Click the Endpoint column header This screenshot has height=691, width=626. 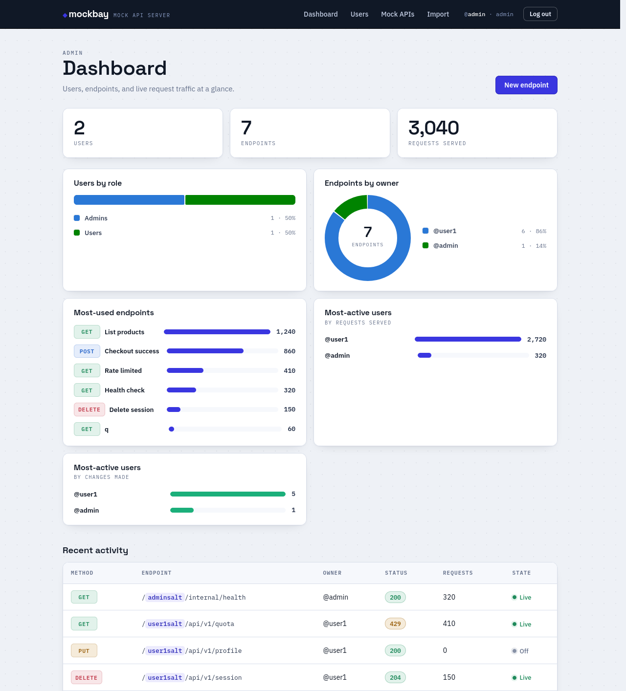(156, 573)
